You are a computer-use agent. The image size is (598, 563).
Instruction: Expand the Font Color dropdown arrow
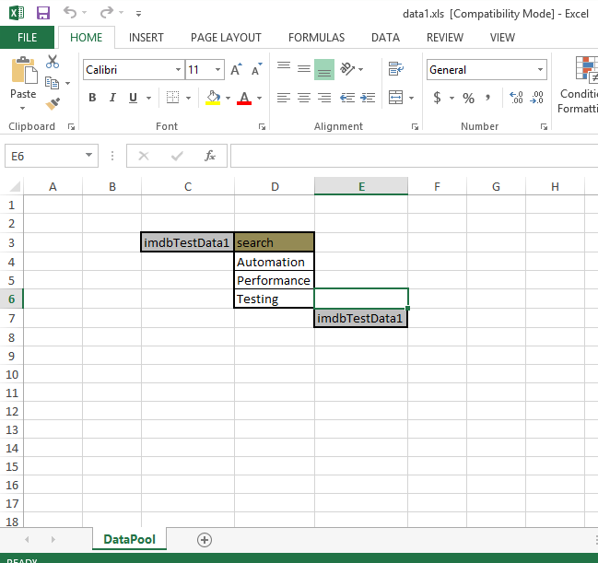(259, 98)
